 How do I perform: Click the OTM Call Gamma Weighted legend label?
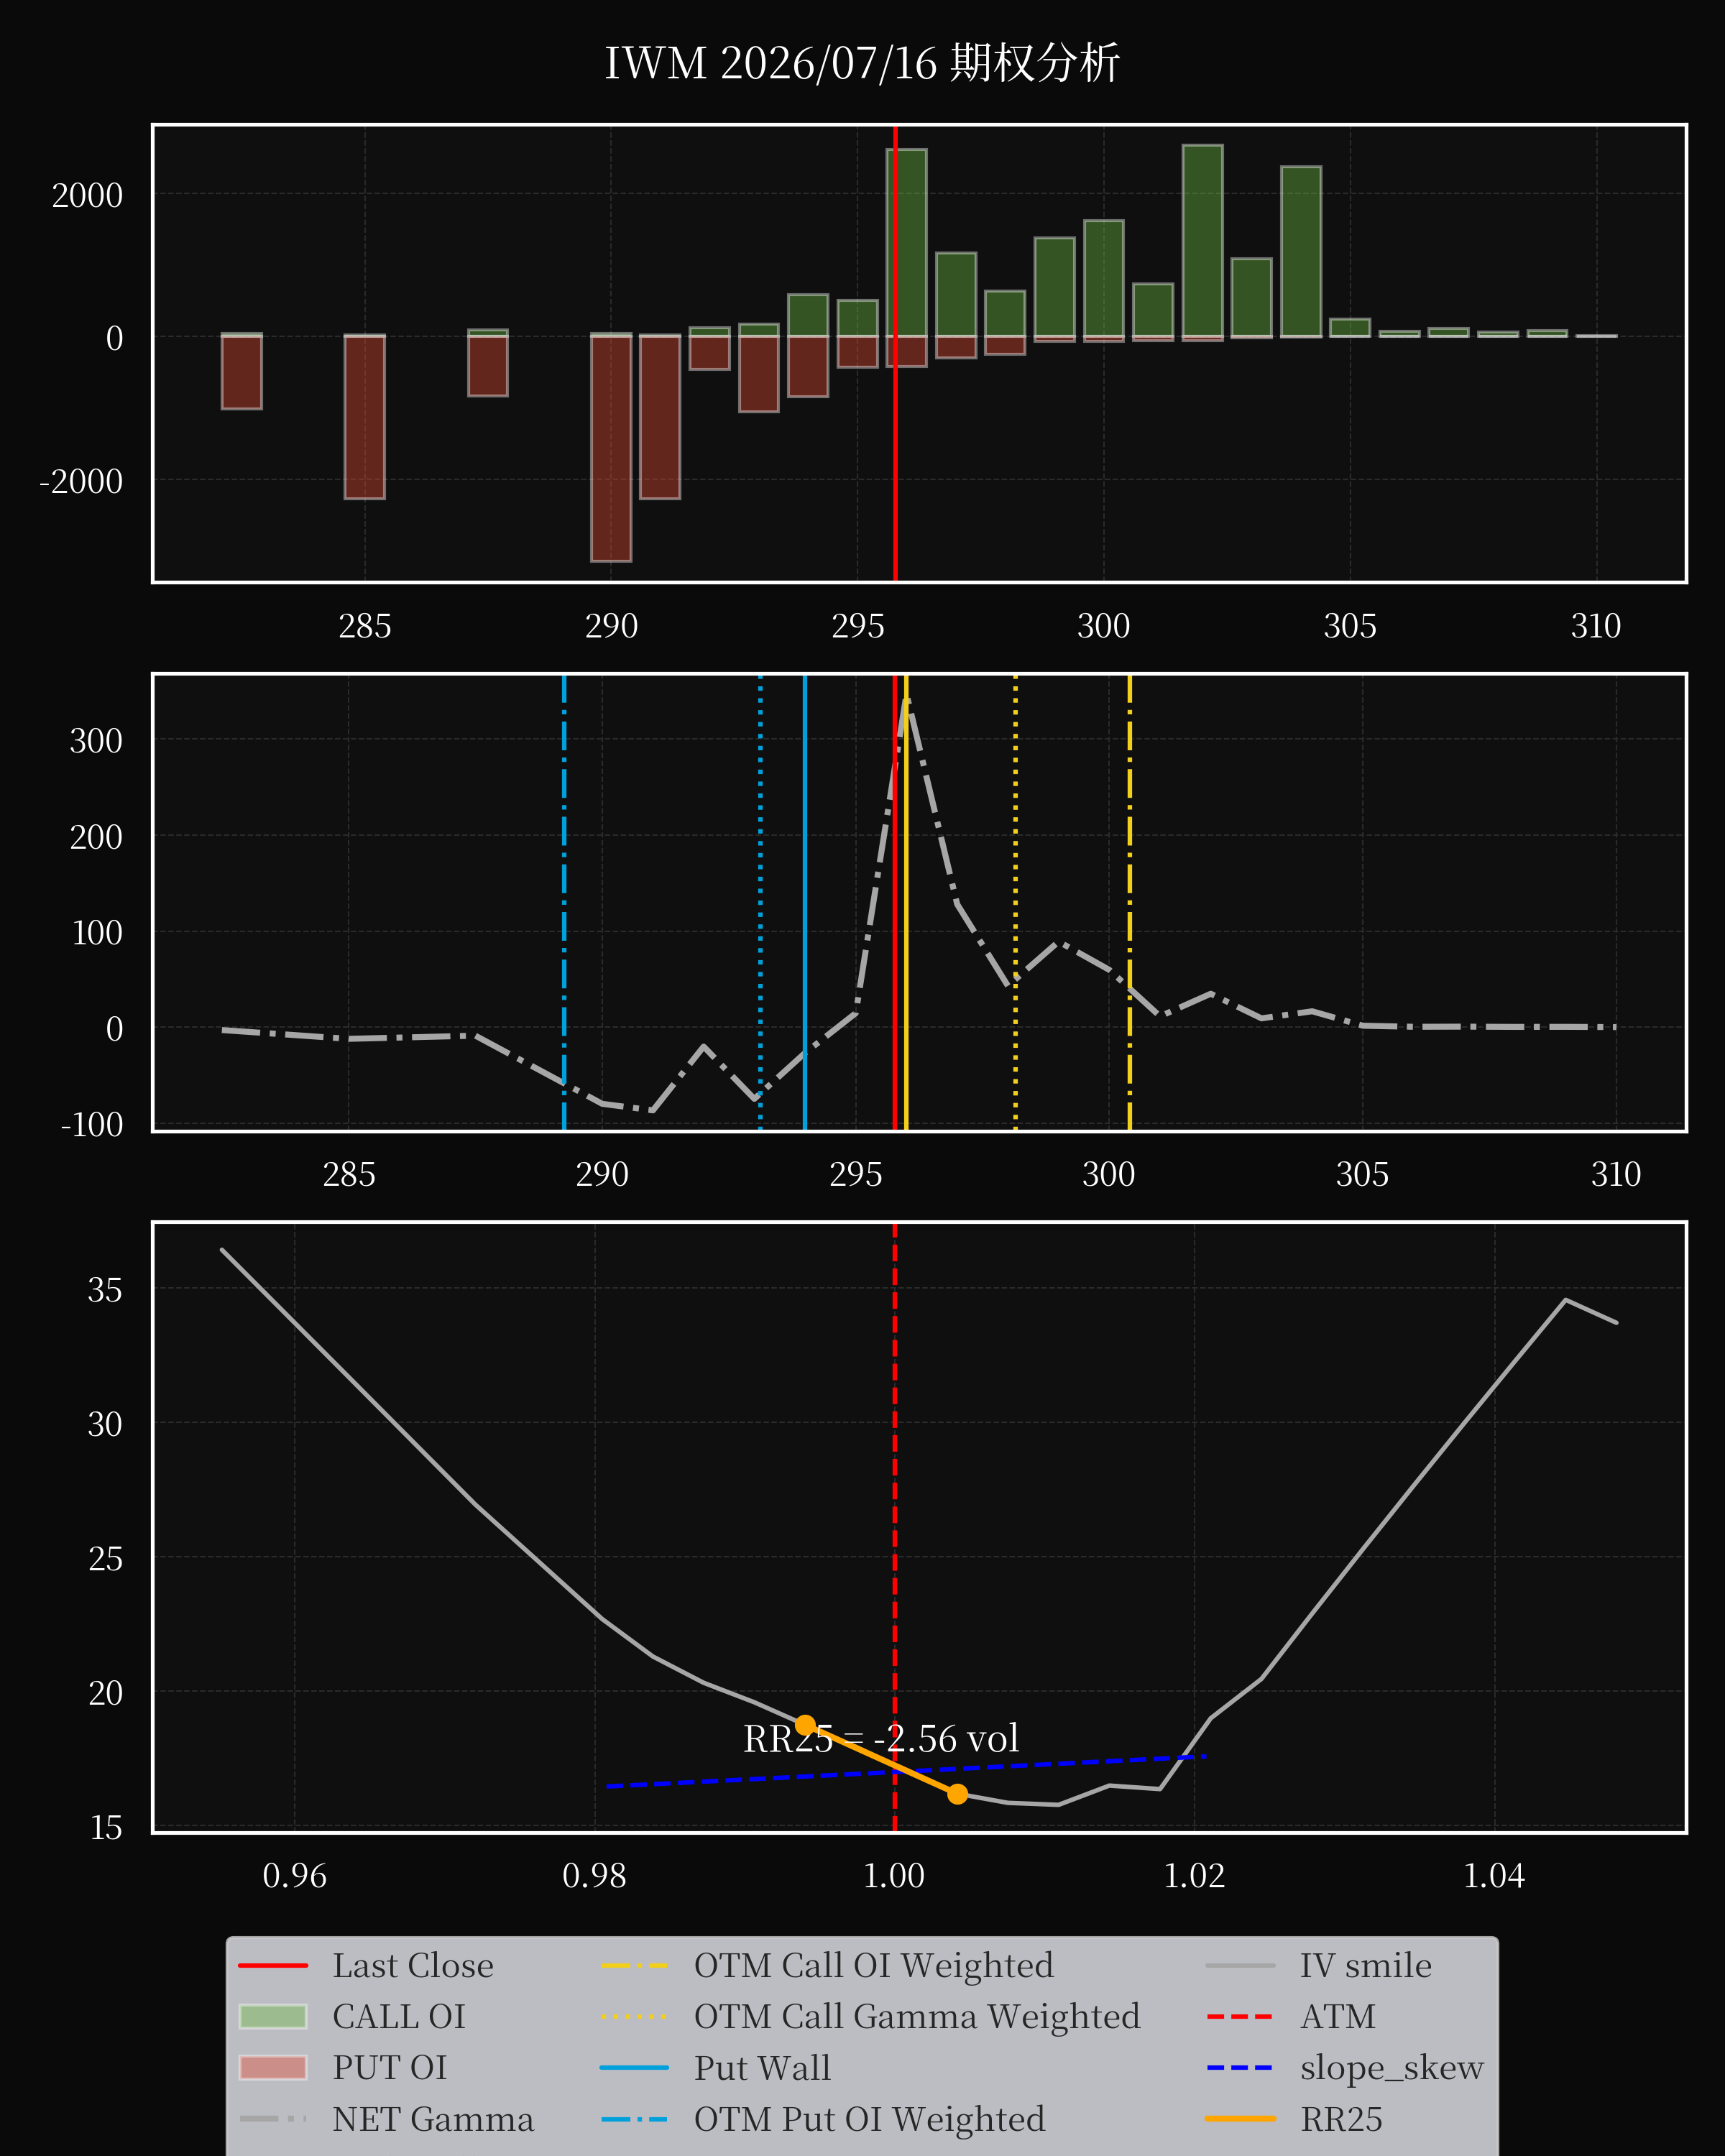pos(917,2016)
